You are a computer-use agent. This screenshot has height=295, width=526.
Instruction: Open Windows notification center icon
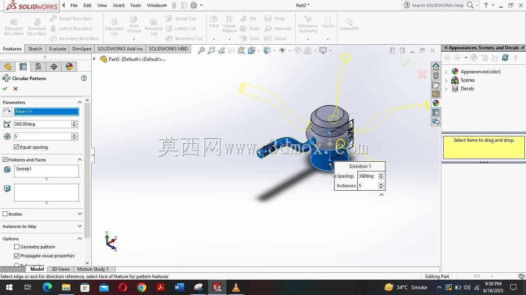(513, 287)
